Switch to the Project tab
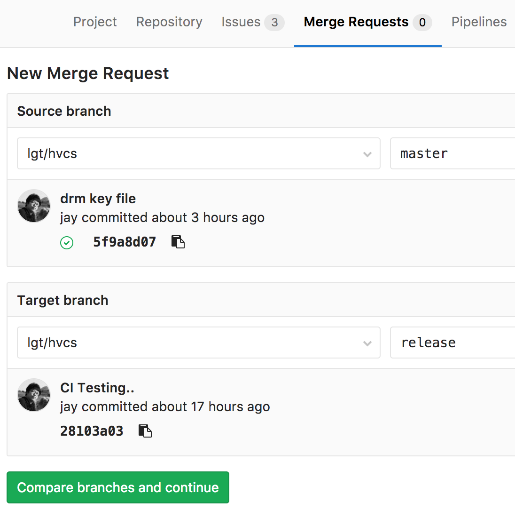The height and width of the screenshot is (510, 515). [x=95, y=22]
